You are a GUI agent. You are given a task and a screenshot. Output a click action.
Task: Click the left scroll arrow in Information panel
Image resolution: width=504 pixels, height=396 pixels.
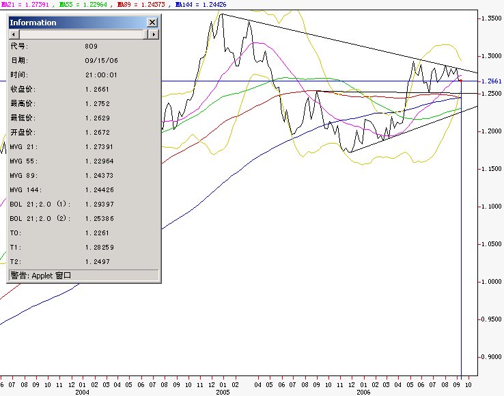14,34
